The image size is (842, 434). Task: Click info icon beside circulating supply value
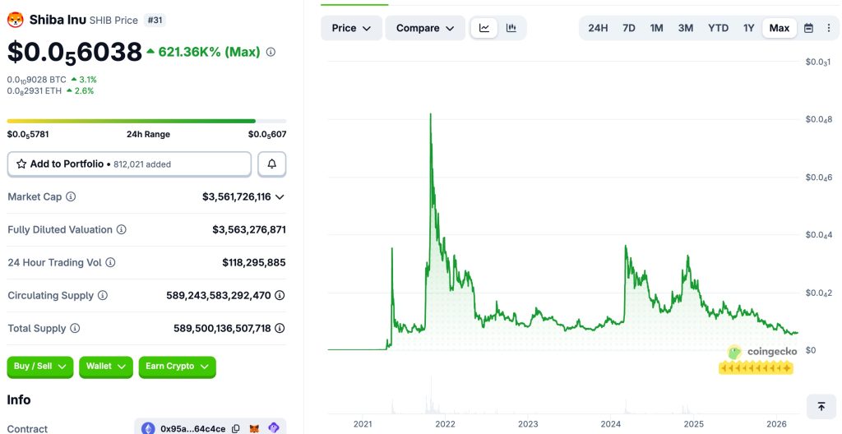point(280,295)
